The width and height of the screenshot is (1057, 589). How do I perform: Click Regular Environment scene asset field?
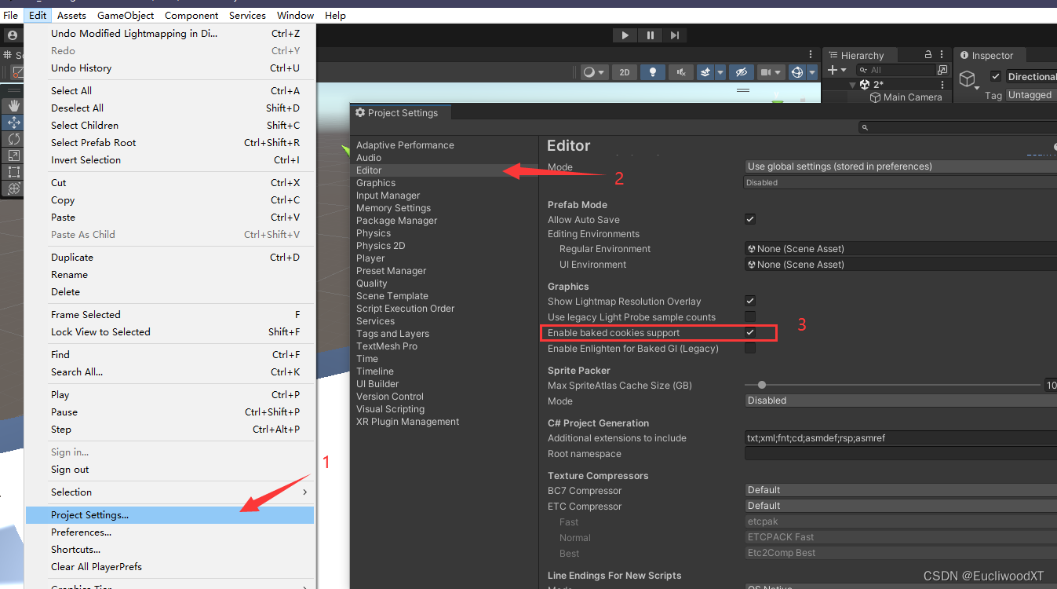coord(901,248)
